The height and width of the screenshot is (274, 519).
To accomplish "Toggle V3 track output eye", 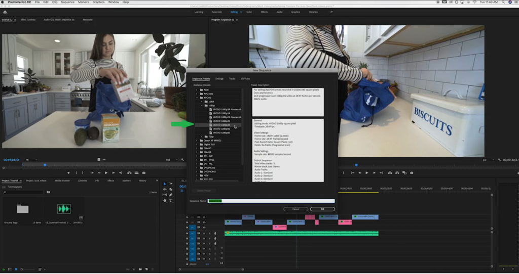I will (x=204, y=217).
